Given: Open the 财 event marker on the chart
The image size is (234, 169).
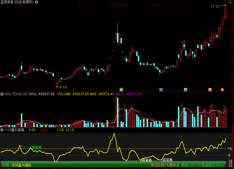Looking at the screenshot, I should pyautogui.click(x=161, y=89).
